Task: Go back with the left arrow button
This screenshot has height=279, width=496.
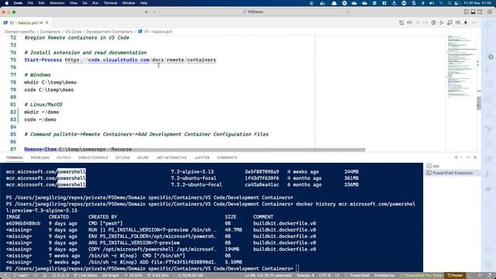Action: click(146, 12)
